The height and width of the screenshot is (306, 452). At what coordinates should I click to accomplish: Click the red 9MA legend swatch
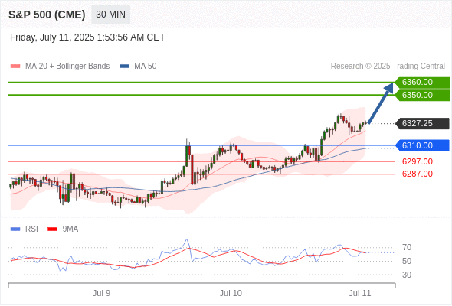(x=52, y=229)
